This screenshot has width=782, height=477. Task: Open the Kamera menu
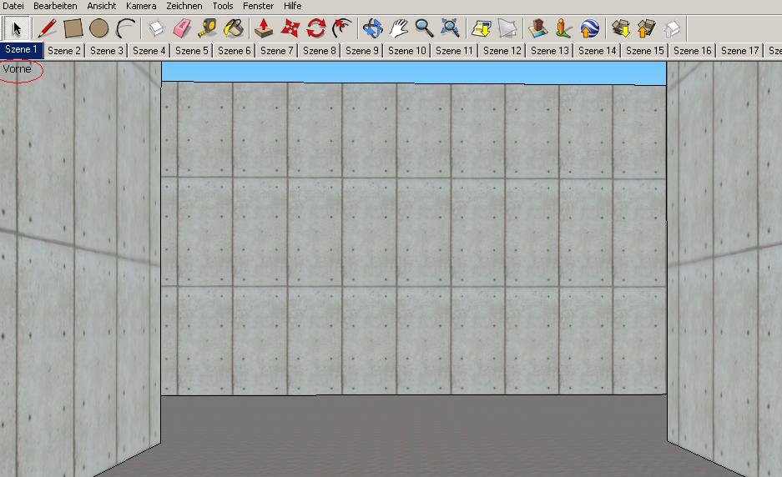(x=141, y=6)
